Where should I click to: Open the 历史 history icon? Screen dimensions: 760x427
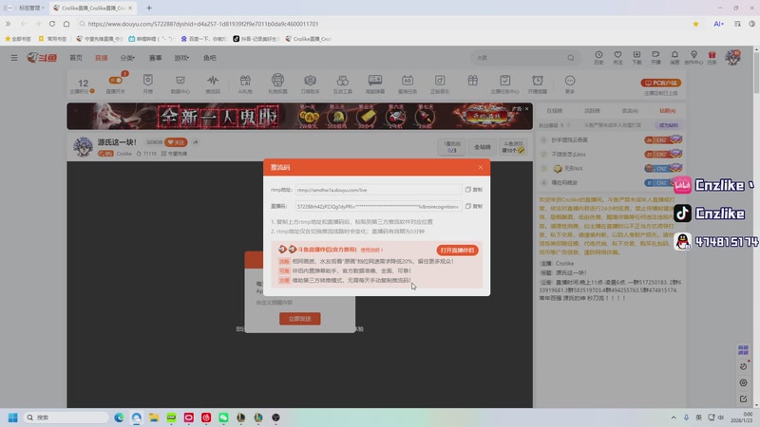[x=599, y=57]
